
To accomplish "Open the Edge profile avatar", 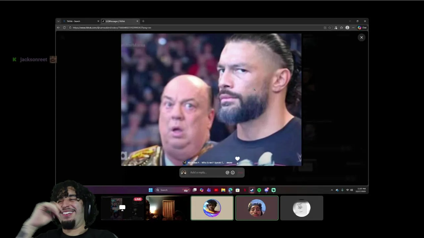I will tap(347, 28).
